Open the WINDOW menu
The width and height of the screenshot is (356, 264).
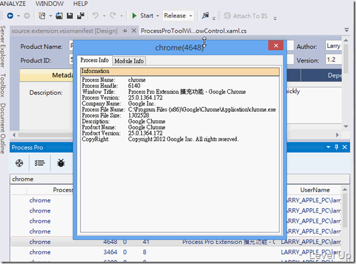50,4
